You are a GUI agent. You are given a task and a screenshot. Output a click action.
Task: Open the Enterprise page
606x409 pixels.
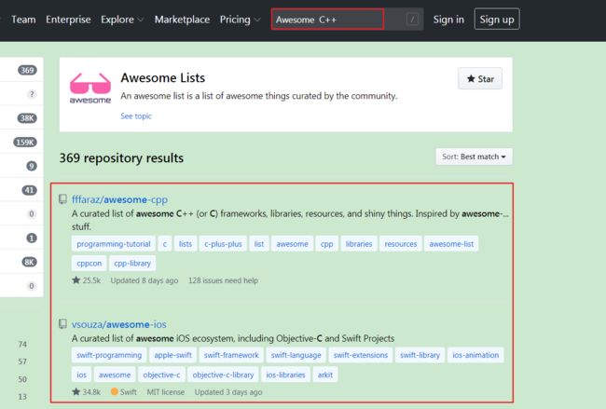[x=68, y=20]
